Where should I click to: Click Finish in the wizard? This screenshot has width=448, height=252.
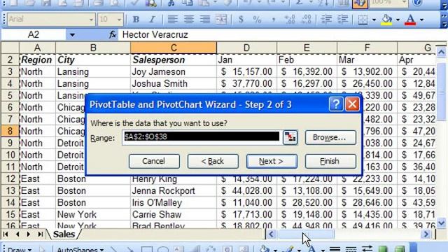tap(330, 161)
